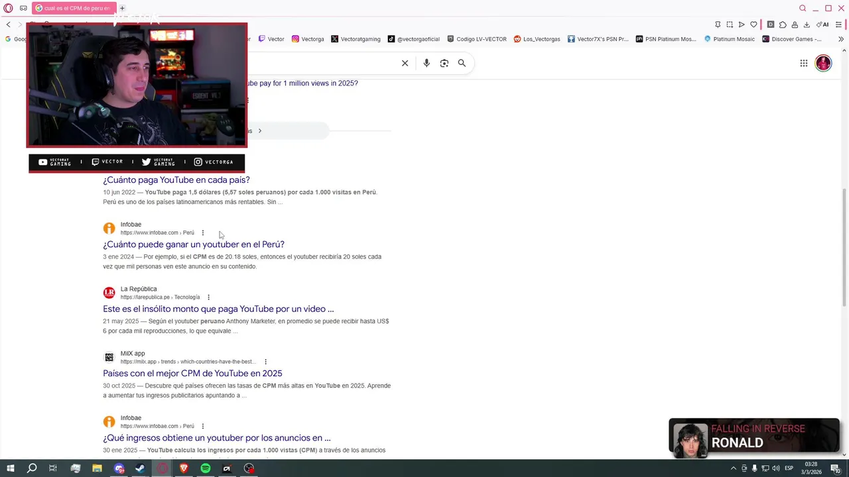The image size is (849, 477).
Task: Open '¿Cuánto paga YouTube en cada país?' link
Action: (x=176, y=180)
